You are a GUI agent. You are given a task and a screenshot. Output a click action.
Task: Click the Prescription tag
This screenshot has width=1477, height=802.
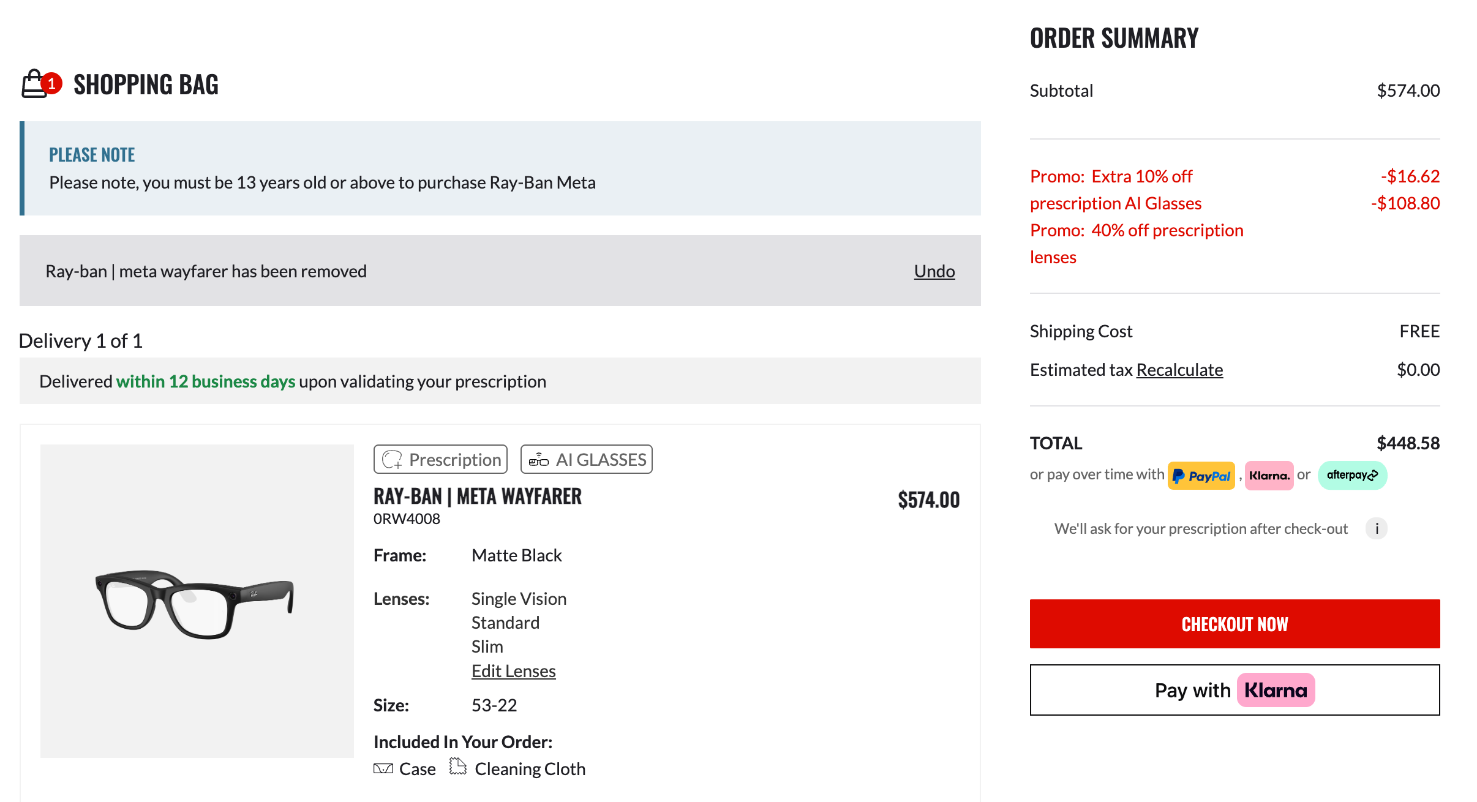pos(441,459)
